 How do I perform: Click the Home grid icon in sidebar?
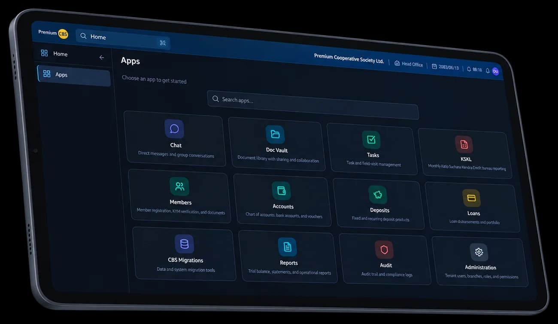pyautogui.click(x=44, y=53)
